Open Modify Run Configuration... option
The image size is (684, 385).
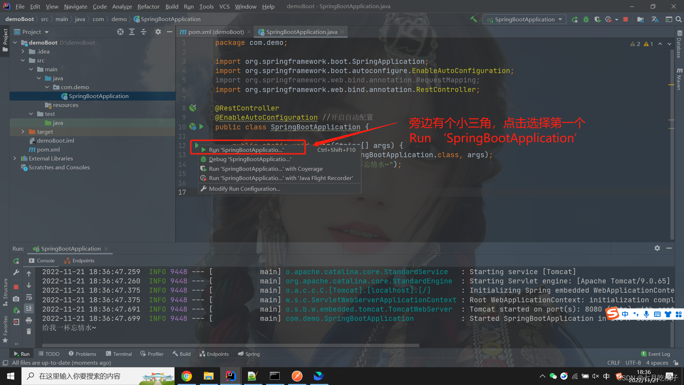244,189
